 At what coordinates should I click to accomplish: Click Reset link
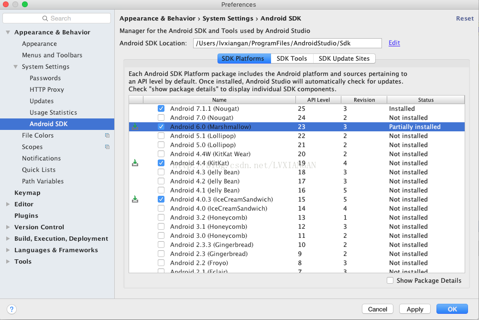tap(465, 18)
